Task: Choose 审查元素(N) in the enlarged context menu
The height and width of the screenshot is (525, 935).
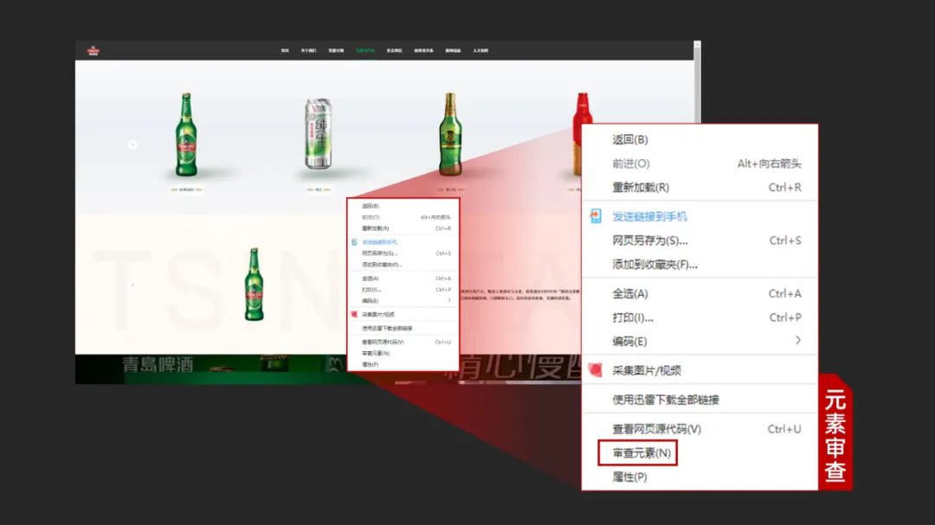Action: [642, 453]
